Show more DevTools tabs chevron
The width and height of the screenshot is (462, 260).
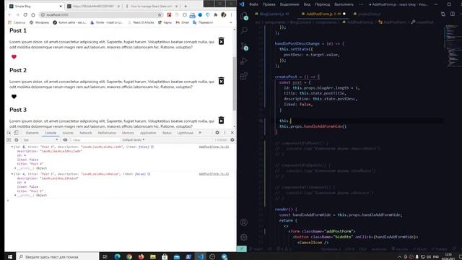200,133
